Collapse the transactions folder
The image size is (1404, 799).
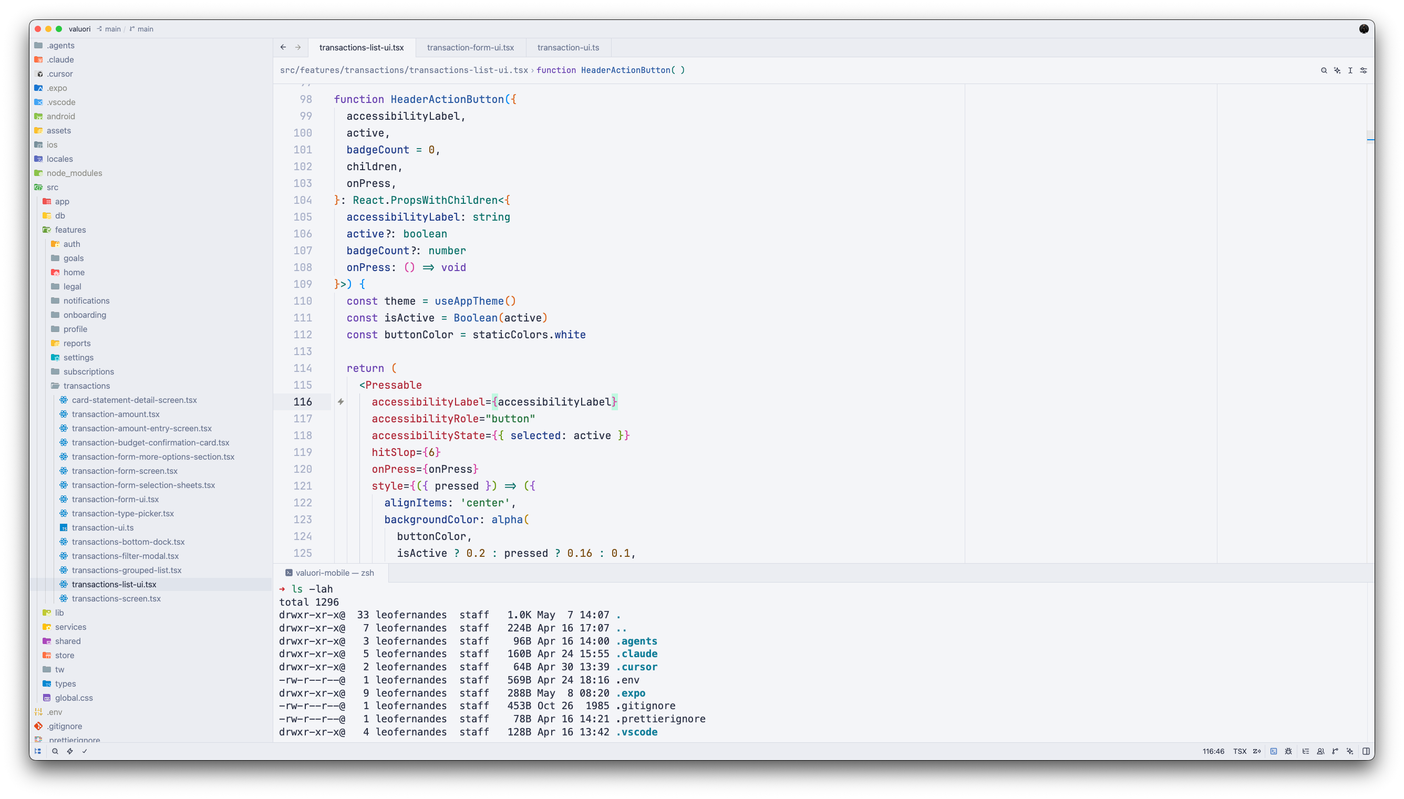point(86,386)
